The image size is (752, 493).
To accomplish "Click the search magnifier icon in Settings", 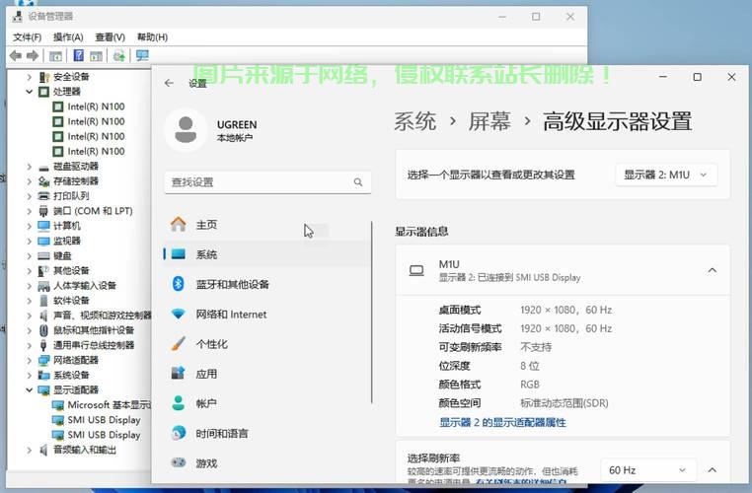I will [358, 182].
